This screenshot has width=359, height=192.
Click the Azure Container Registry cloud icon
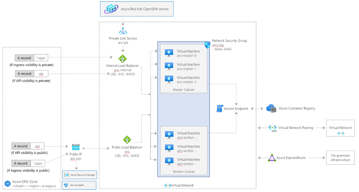pos(271,108)
